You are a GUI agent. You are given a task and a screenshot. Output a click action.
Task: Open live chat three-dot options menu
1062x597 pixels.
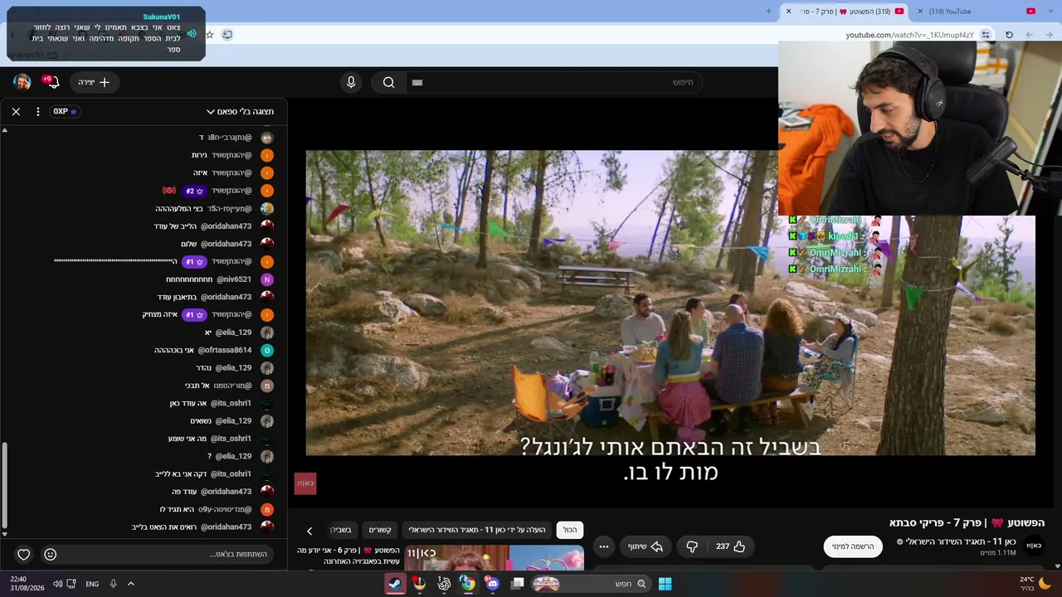(x=37, y=111)
